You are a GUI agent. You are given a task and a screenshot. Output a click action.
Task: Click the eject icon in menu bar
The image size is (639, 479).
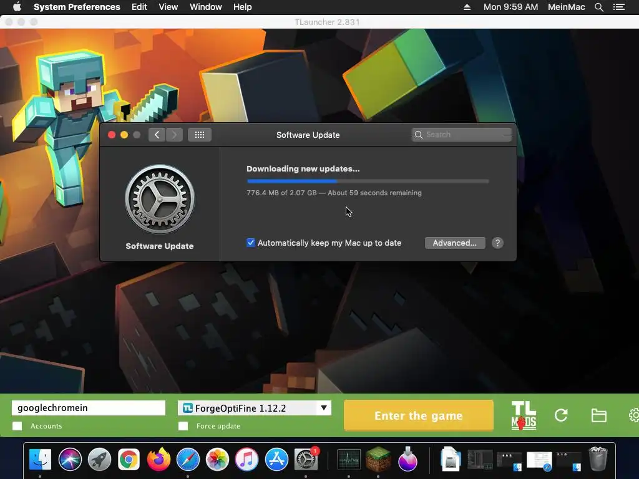click(467, 7)
